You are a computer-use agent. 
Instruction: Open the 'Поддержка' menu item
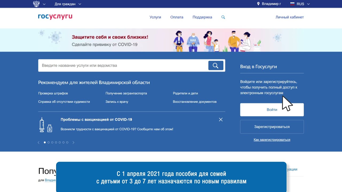pyautogui.click(x=202, y=17)
